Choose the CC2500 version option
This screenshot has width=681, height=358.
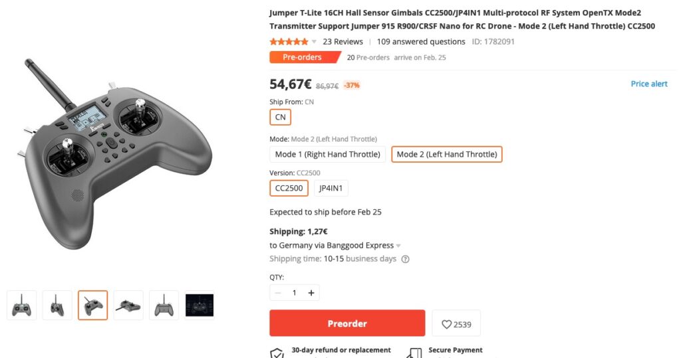289,188
